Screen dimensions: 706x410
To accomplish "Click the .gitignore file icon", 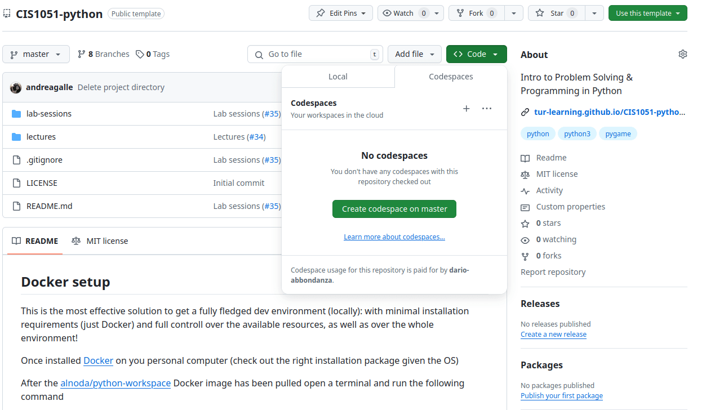I will click(16, 160).
